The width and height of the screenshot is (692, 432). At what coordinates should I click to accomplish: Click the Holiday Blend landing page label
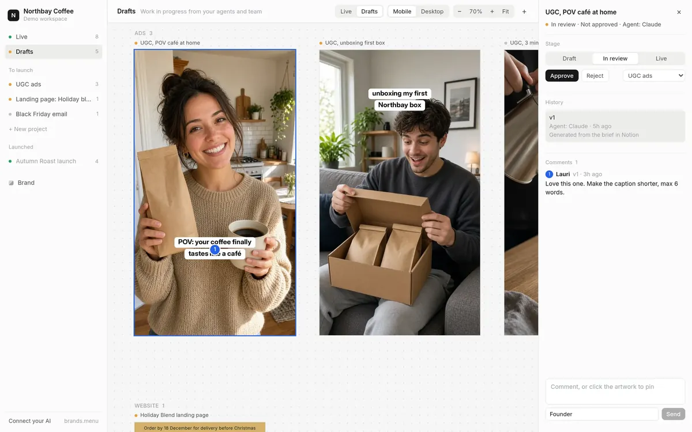point(174,415)
